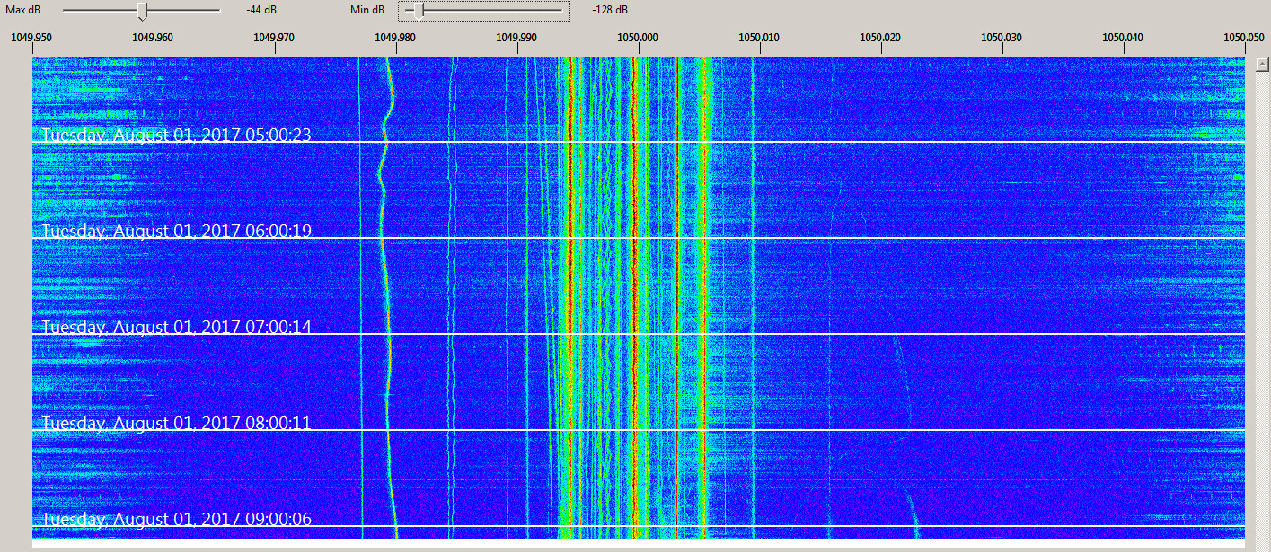Click the -44 dB value label

[x=260, y=10]
